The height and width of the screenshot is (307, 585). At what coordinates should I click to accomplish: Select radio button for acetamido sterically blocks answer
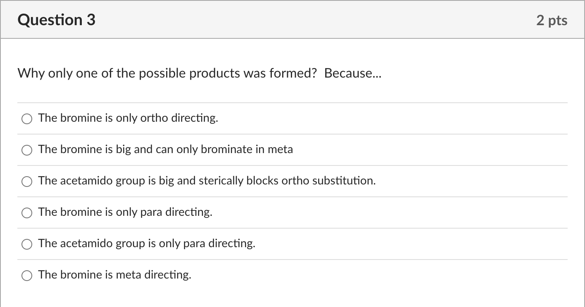click(x=27, y=181)
